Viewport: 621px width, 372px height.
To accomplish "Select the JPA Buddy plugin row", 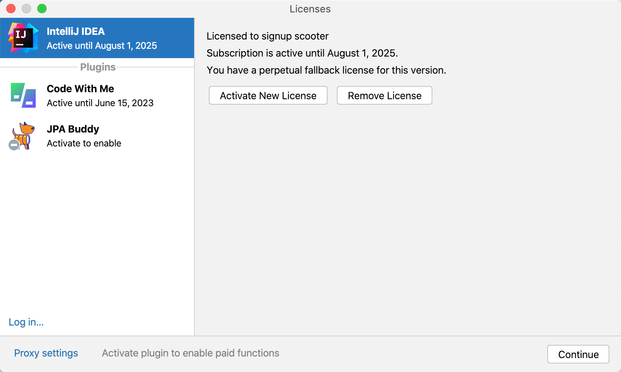I will click(x=97, y=136).
